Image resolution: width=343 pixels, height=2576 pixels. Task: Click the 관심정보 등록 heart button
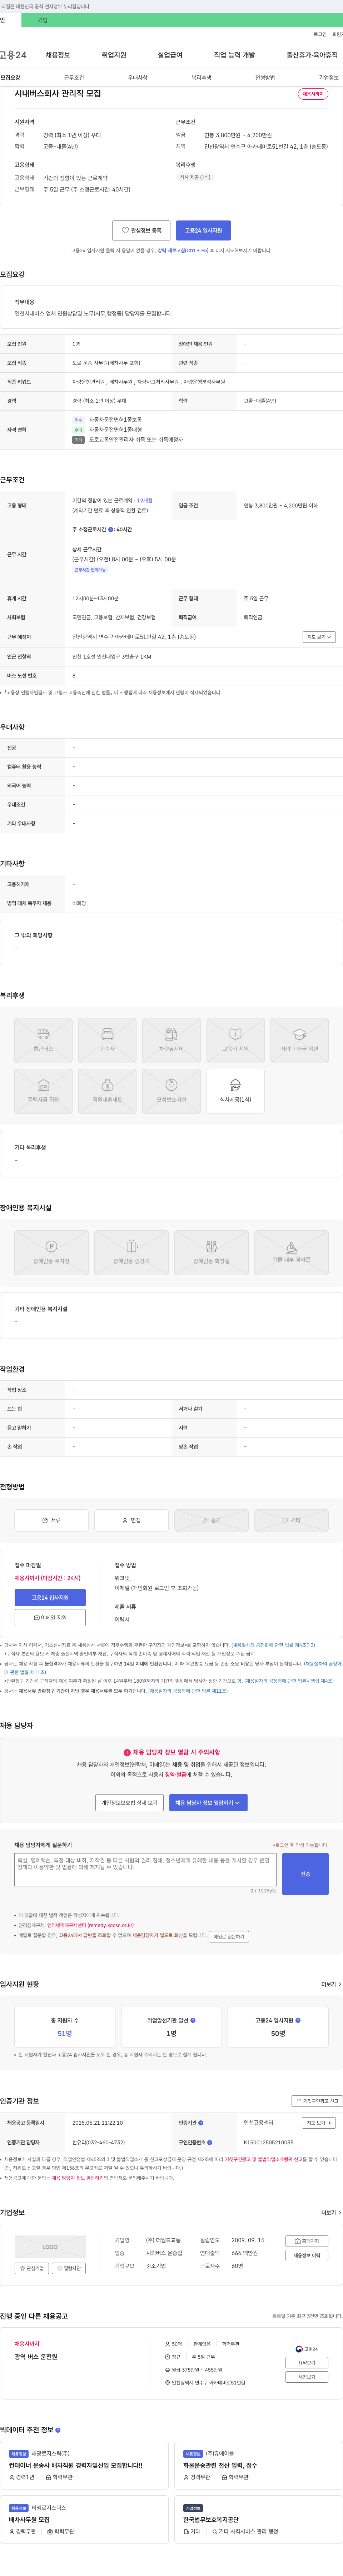[141, 230]
